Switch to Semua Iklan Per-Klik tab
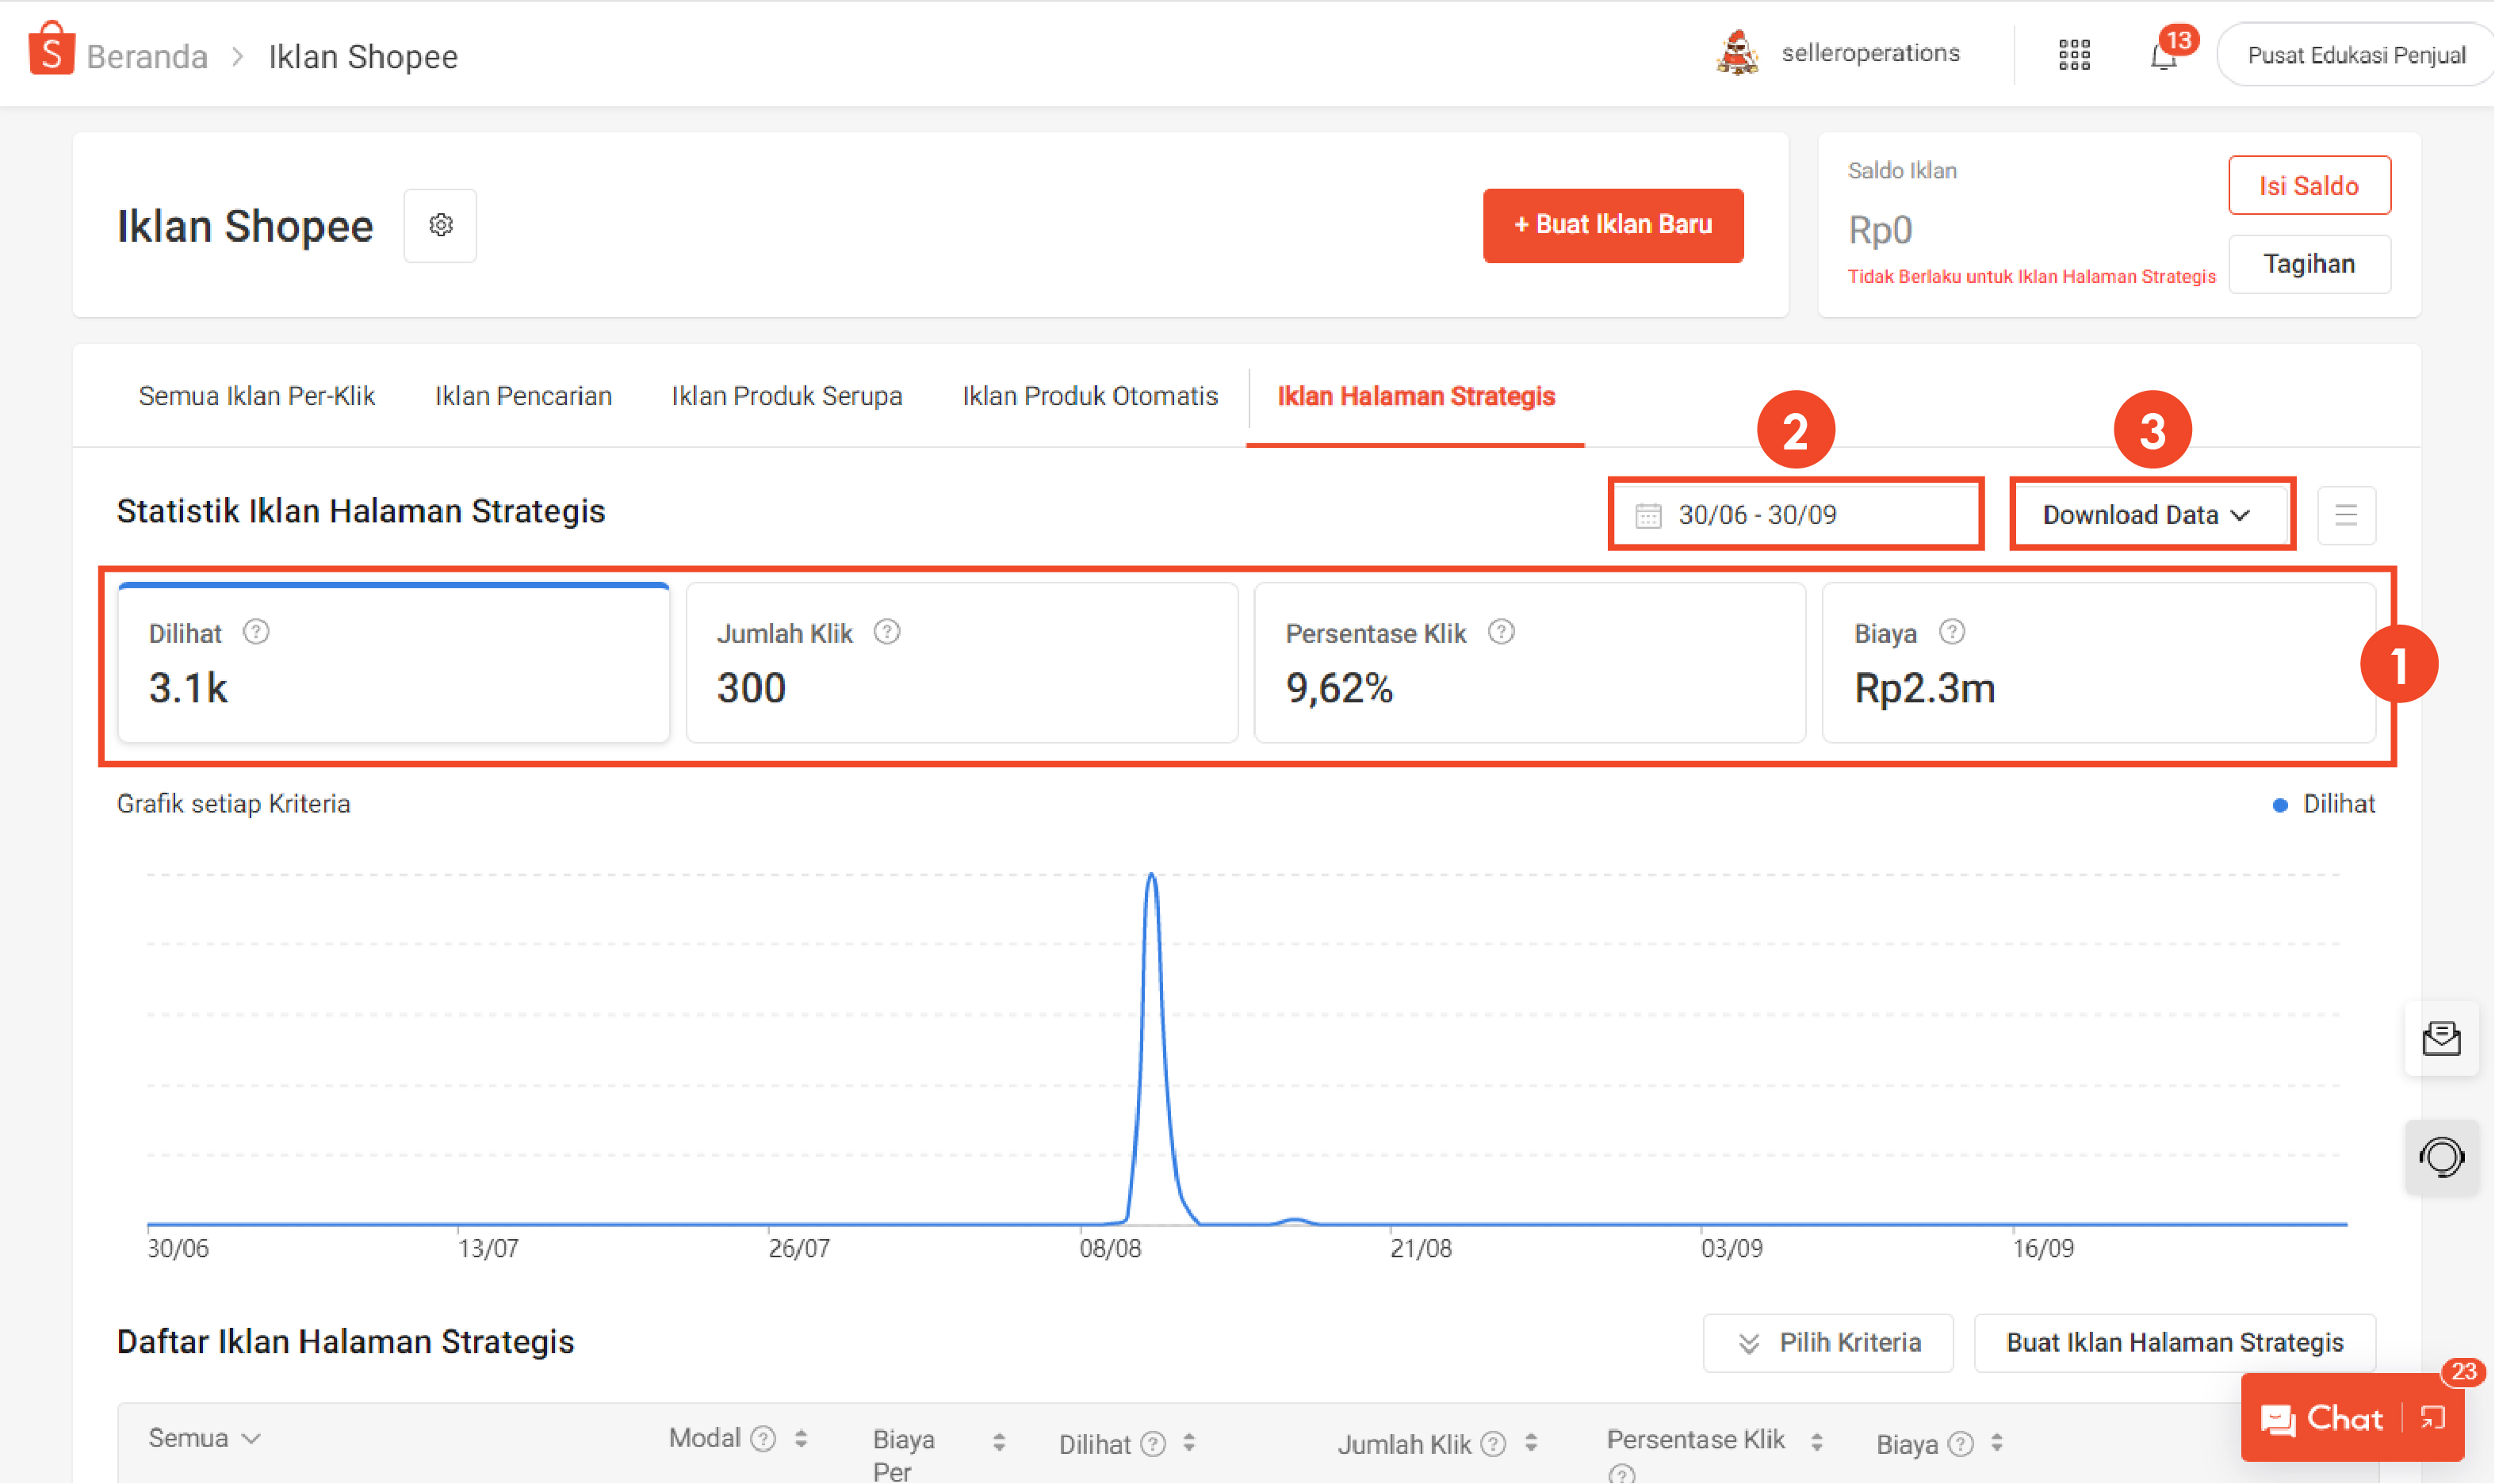Image resolution: width=2495 pixels, height=1484 pixels. coord(257,396)
